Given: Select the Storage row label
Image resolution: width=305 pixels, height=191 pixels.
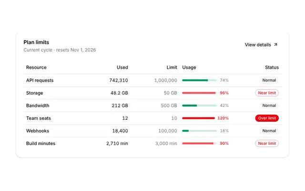Looking at the screenshot, I should (x=35, y=93).
